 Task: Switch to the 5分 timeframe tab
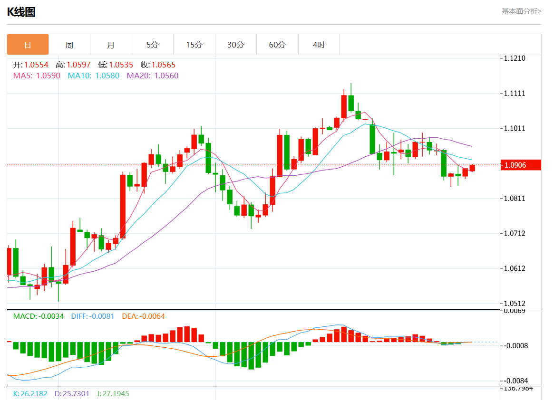pos(153,45)
